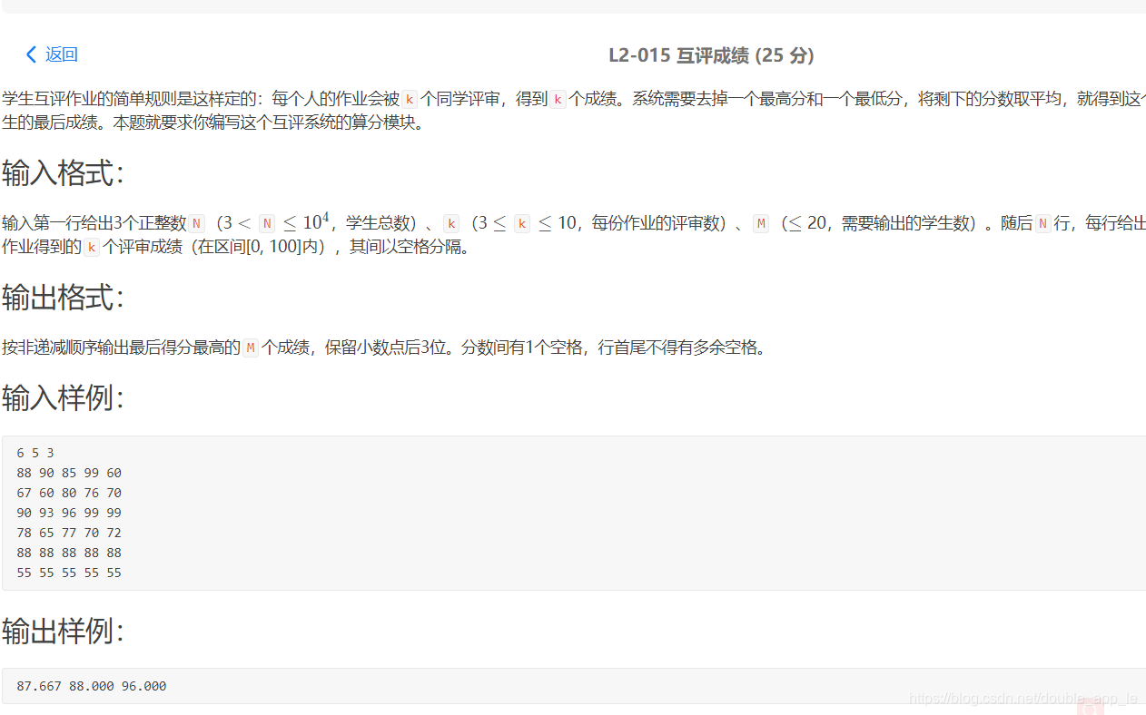
Task: Click sample input line '88 88 88 88 88'
Action: (69, 553)
